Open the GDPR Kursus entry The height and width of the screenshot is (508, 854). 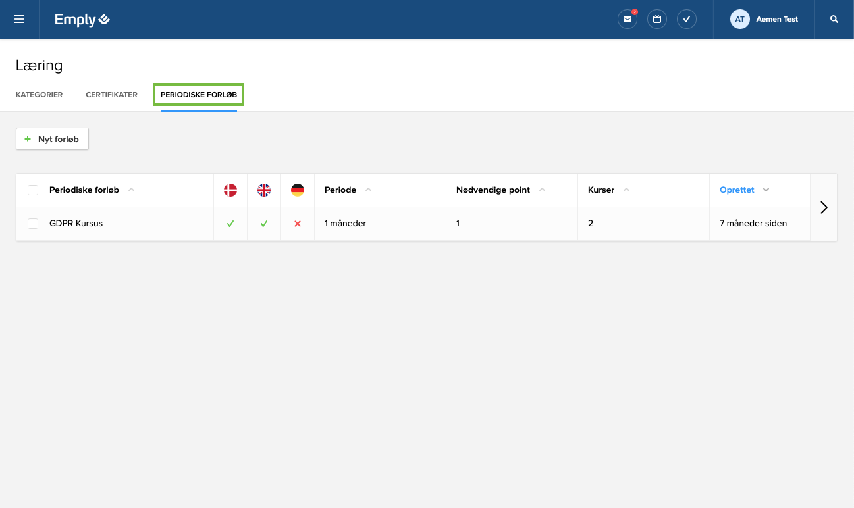point(76,224)
